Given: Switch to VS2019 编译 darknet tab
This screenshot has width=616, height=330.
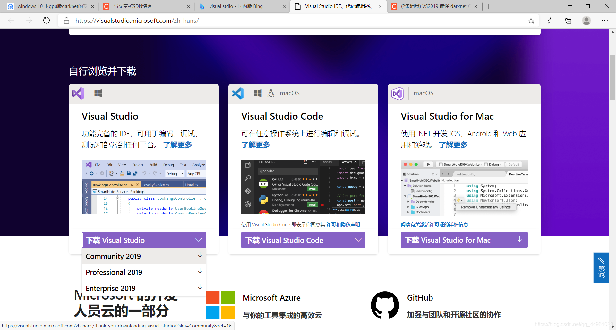Looking at the screenshot, I should (x=434, y=6).
